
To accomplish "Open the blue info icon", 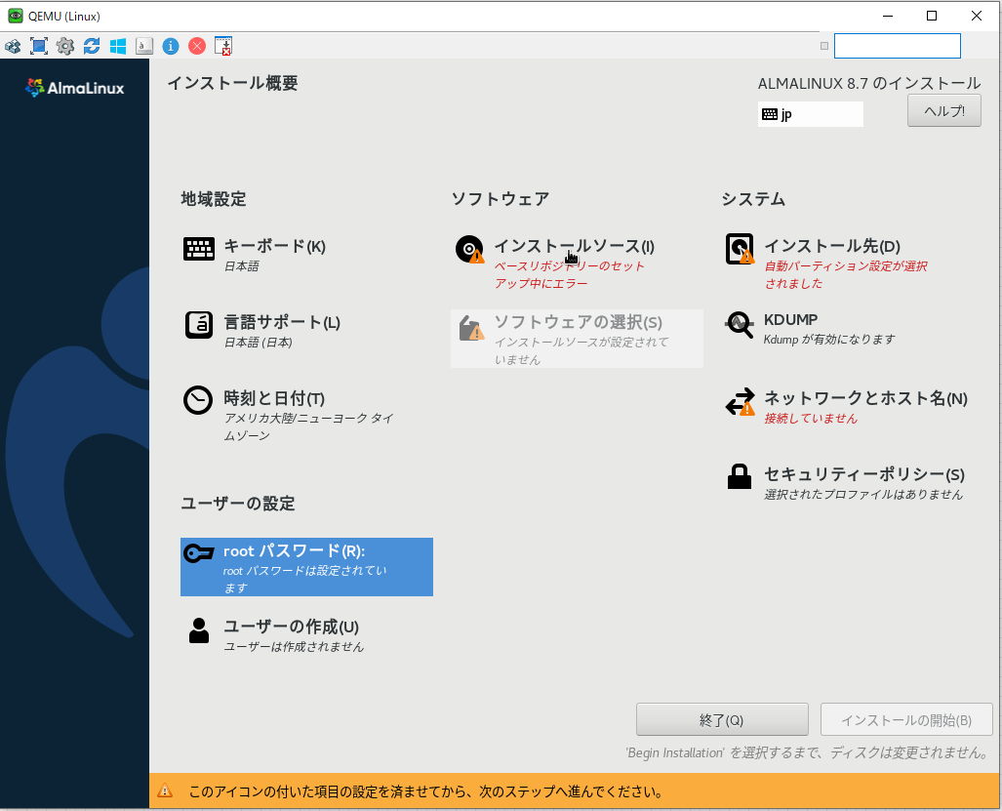I will [x=171, y=46].
